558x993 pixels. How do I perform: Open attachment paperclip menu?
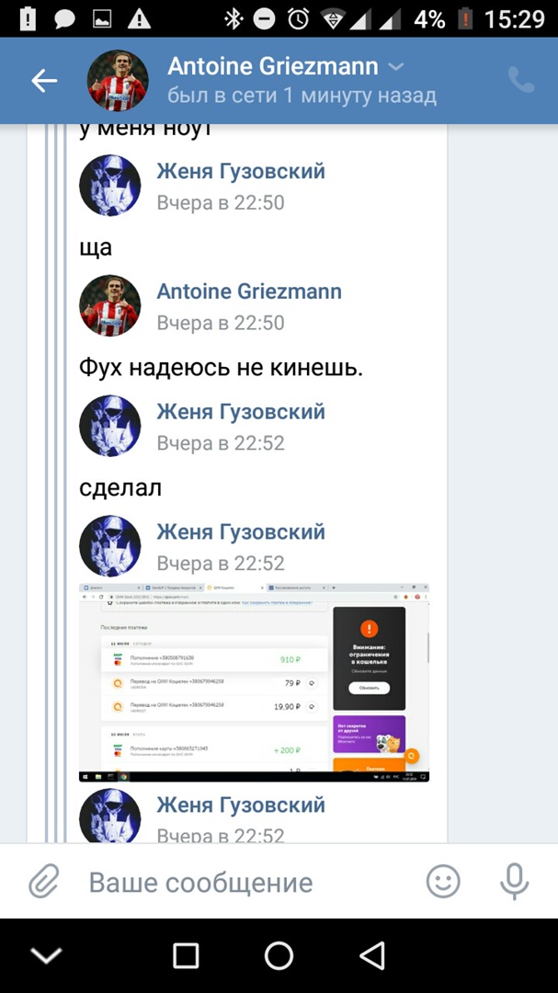44,882
